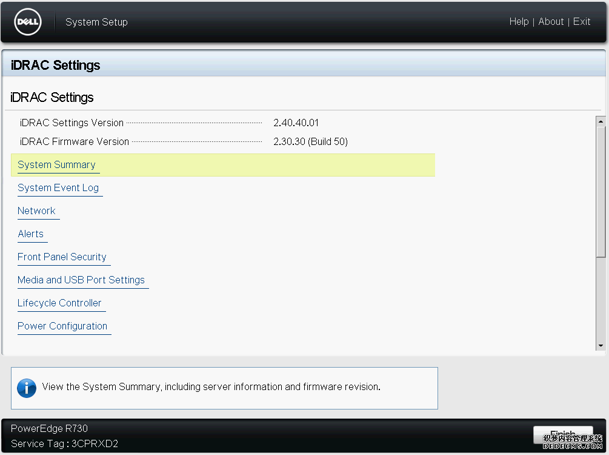Open the Help menu item
The height and width of the screenshot is (455, 609).
coord(519,22)
